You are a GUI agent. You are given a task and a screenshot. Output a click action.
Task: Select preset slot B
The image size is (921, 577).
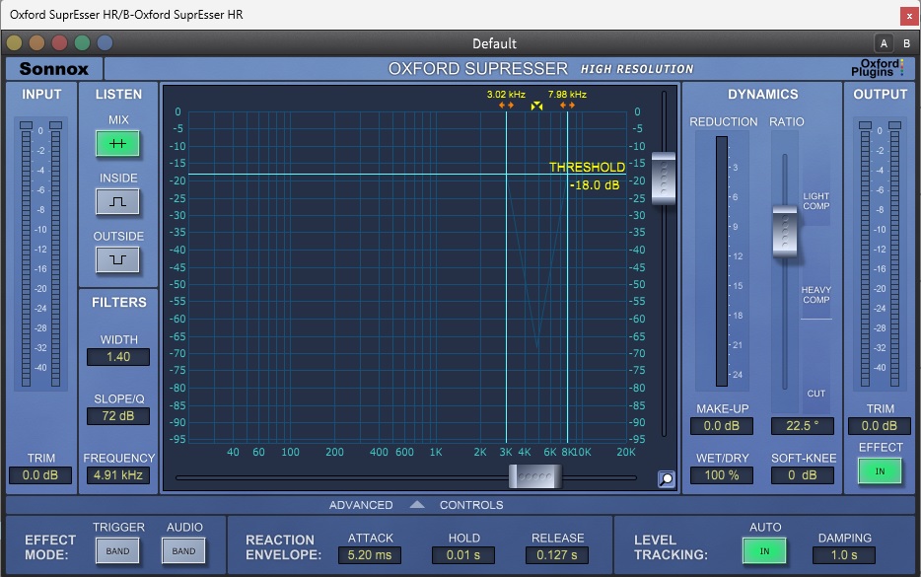point(906,43)
